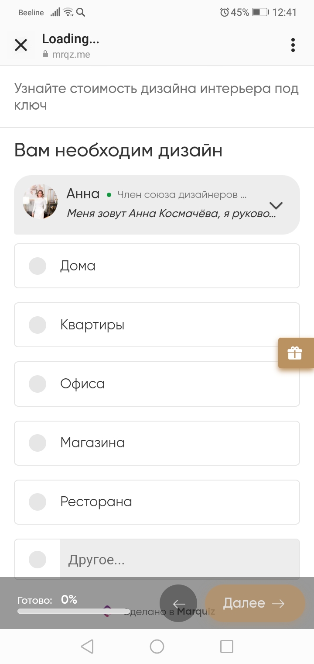The width and height of the screenshot is (314, 664).
Task: Expand Anna's consultant message chevron
Action: pyautogui.click(x=276, y=205)
